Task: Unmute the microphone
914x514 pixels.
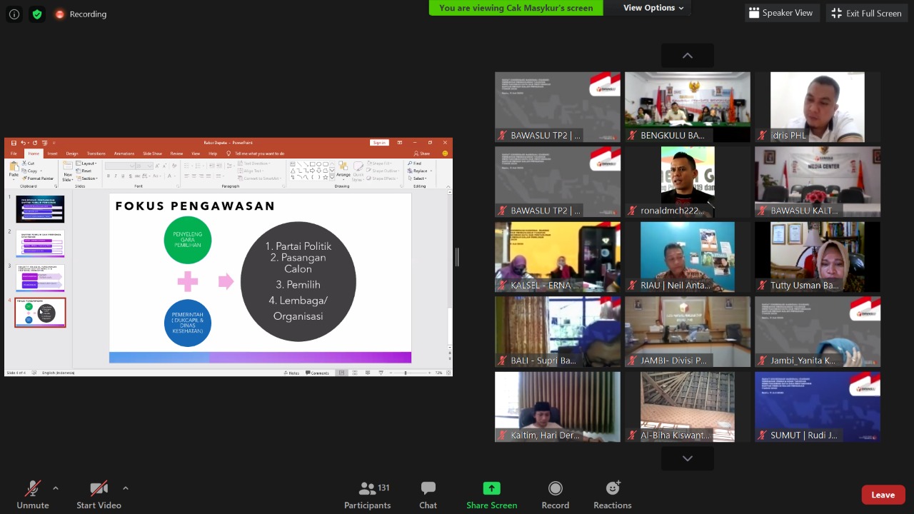Action: click(x=33, y=494)
